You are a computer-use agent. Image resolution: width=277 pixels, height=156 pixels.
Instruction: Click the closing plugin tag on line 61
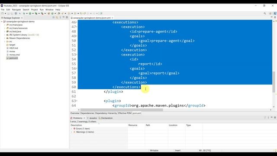click(113, 91)
